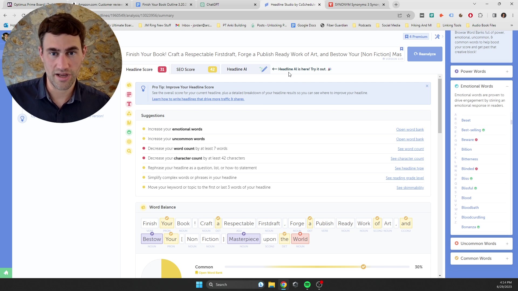This screenshot has width=518, height=291.
Task: Expand the Power Words bank
Action: 482,71
